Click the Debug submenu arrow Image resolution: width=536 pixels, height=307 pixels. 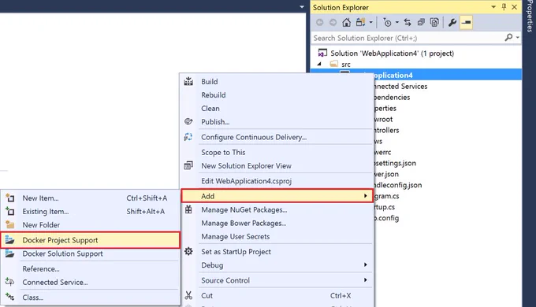coord(366,264)
